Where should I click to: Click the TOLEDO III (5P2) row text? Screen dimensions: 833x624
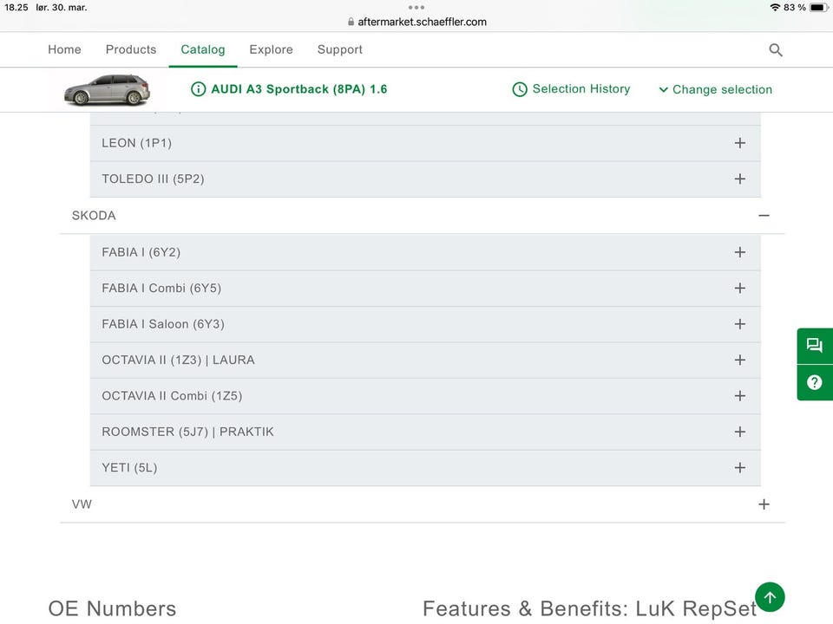click(153, 179)
